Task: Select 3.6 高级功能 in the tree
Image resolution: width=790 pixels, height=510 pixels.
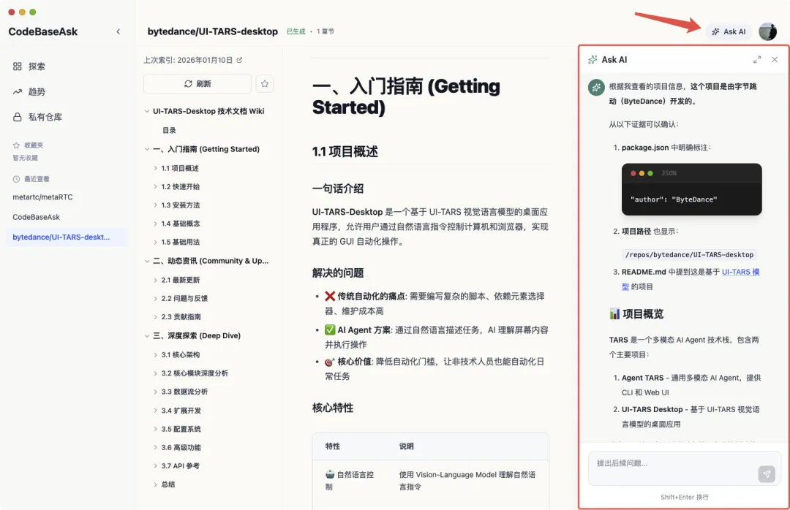Action: [x=181, y=448]
